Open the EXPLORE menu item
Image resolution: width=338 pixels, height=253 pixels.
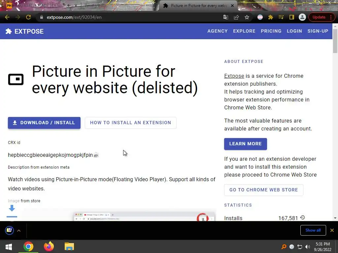coord(244,31)
